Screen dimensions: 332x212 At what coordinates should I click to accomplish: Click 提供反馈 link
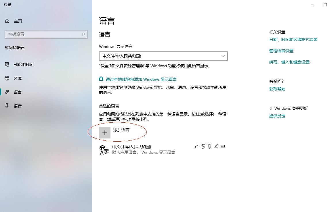(x=277, y=116)
